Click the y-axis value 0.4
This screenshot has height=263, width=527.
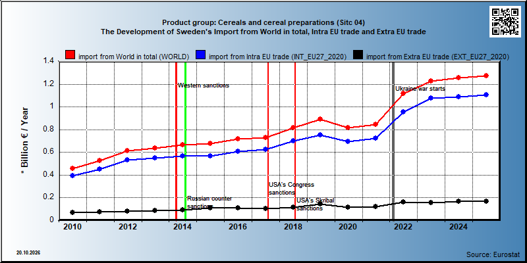pyautogui.click(x=49, y=175)
